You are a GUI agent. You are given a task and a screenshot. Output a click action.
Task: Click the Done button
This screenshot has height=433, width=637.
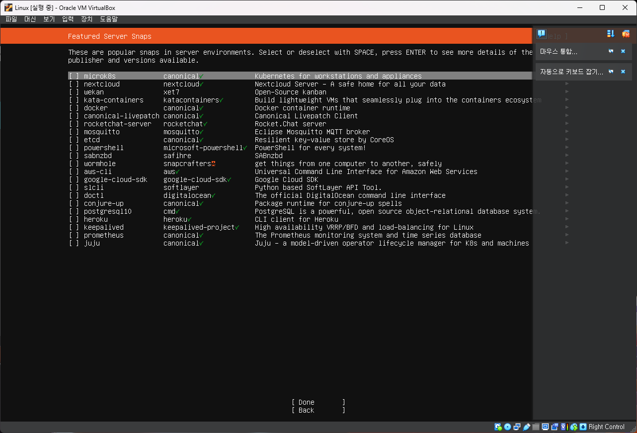point(318,402)
